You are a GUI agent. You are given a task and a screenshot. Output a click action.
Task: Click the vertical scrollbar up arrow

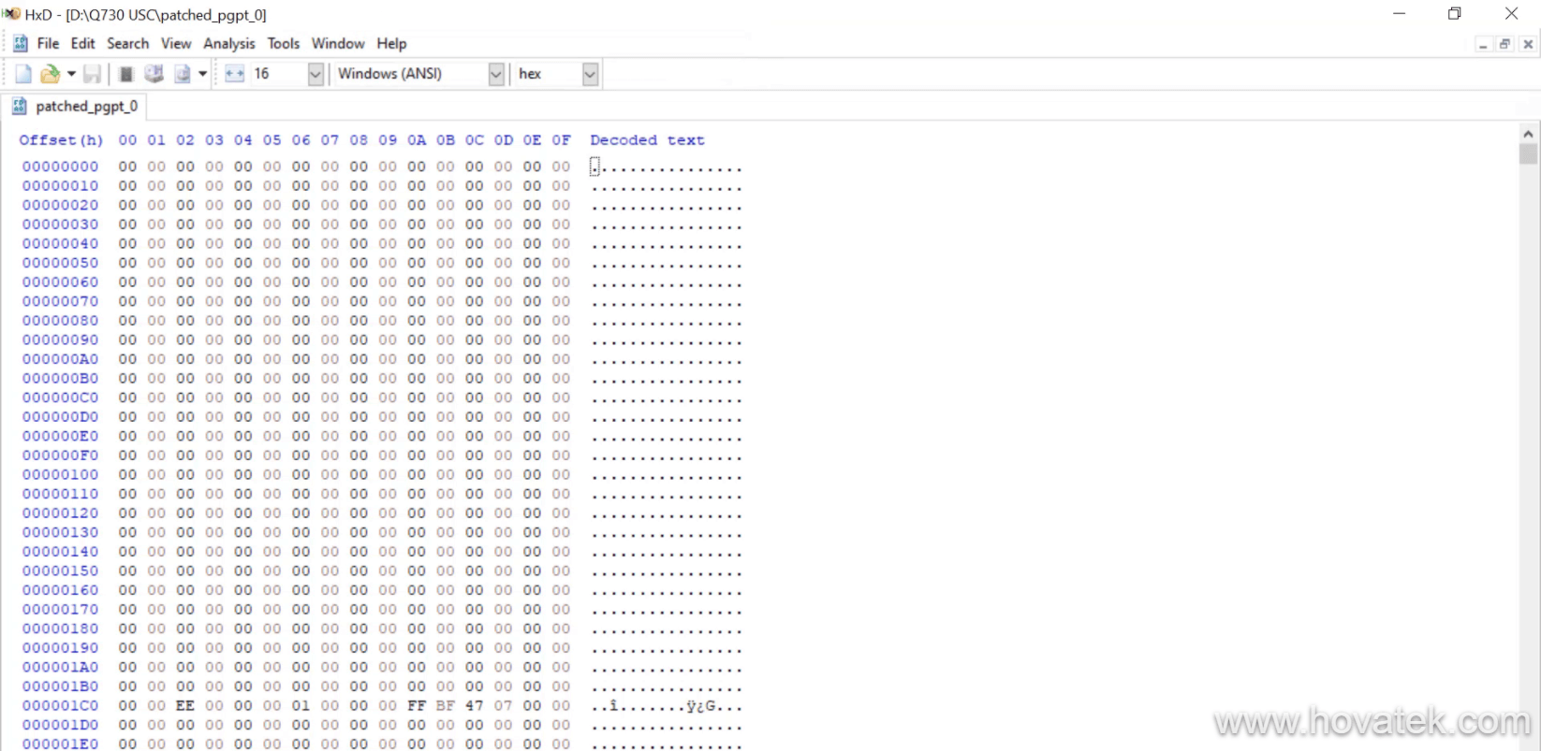1529,134
